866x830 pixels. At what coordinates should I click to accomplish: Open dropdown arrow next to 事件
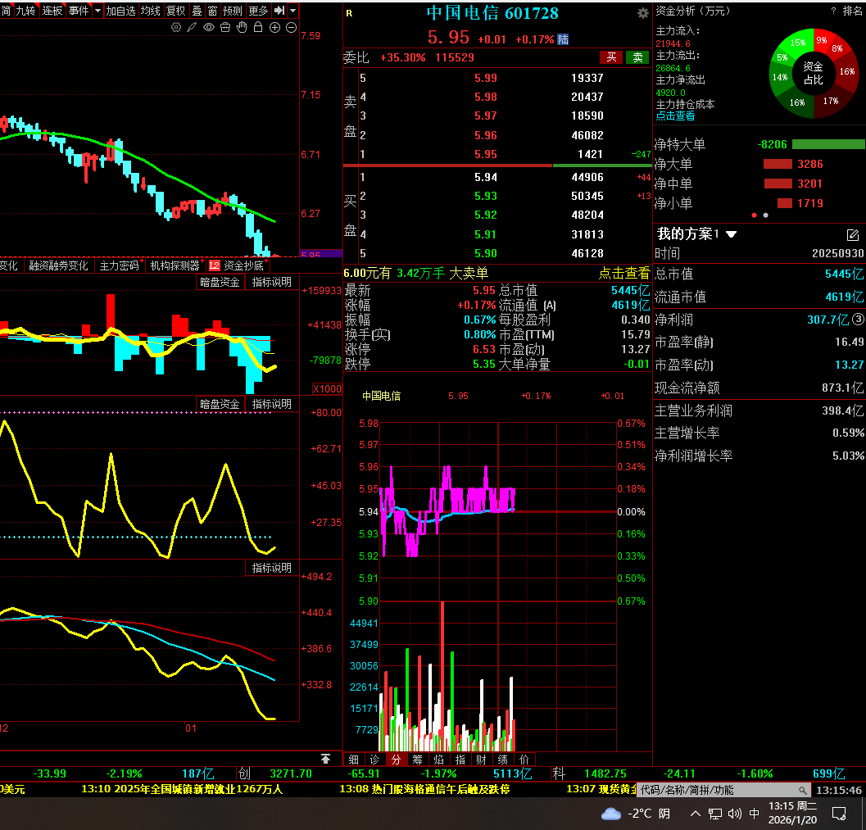(x=97, y=11)
